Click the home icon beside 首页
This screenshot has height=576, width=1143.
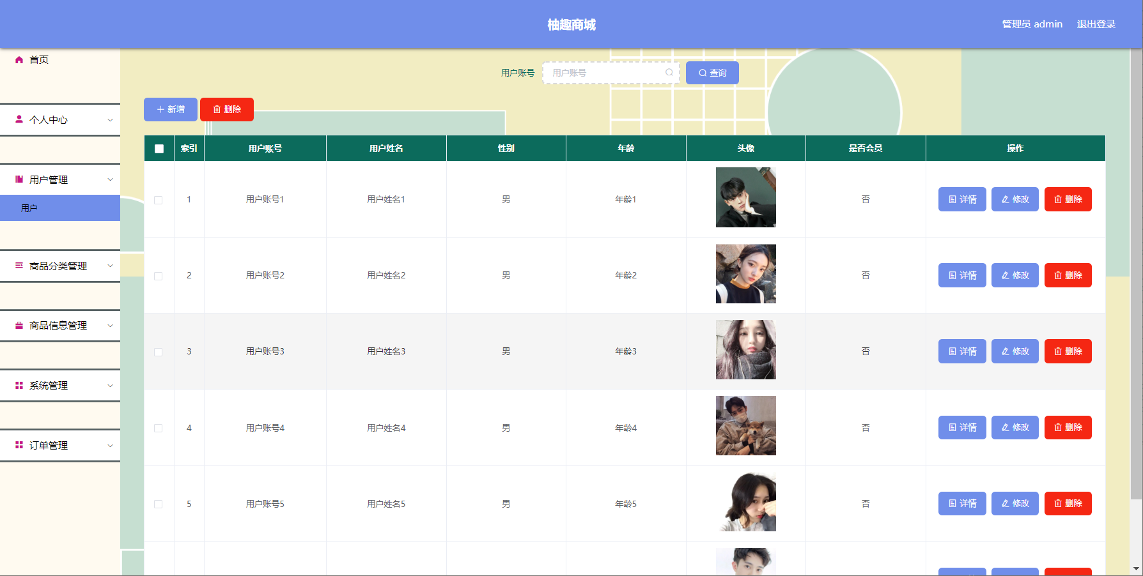pos(18,59)
